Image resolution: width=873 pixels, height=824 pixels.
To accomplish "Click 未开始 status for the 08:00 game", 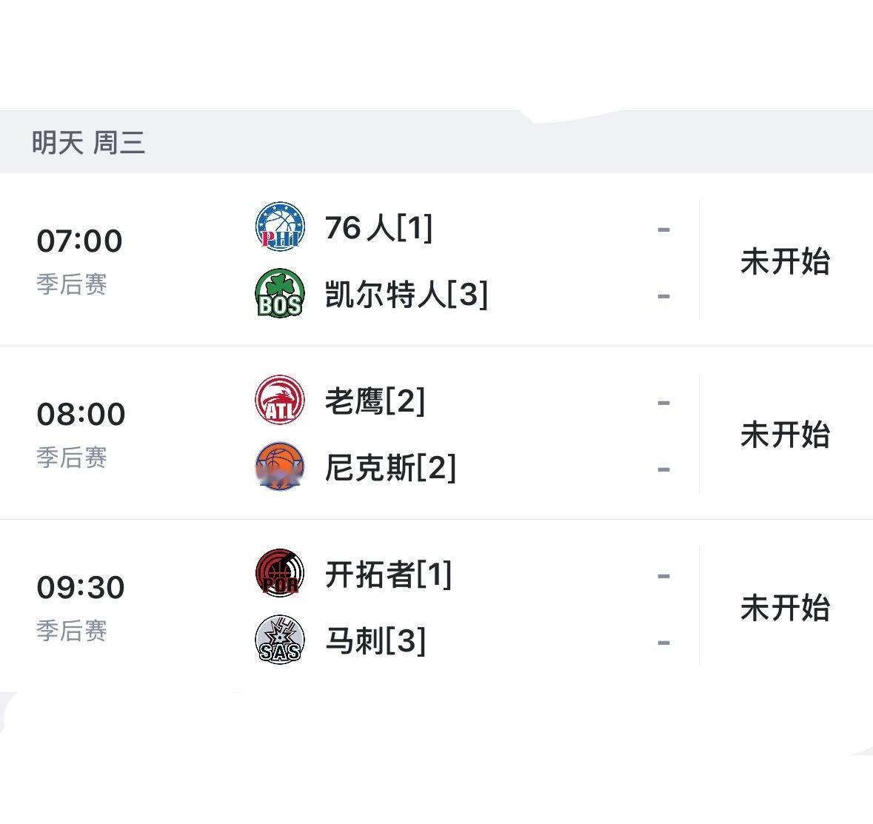I will (x=786, y=435).
